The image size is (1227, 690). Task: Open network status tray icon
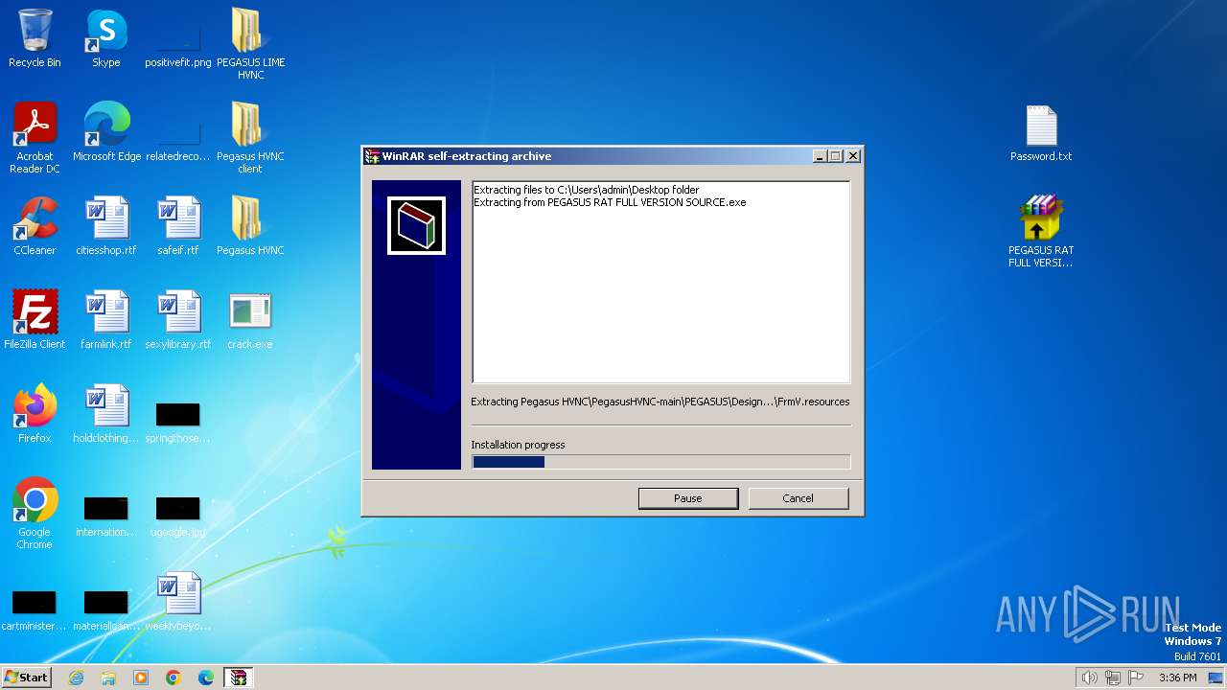pyautogui.click(x=1113, y=678)
